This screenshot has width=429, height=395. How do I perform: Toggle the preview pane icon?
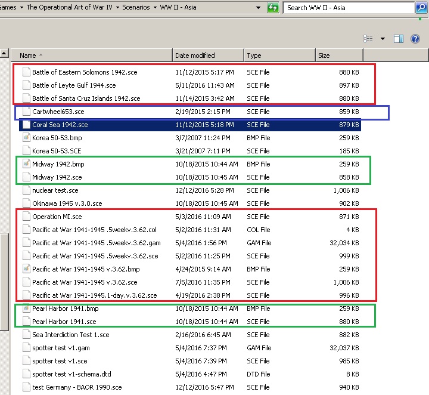point(399,39)
